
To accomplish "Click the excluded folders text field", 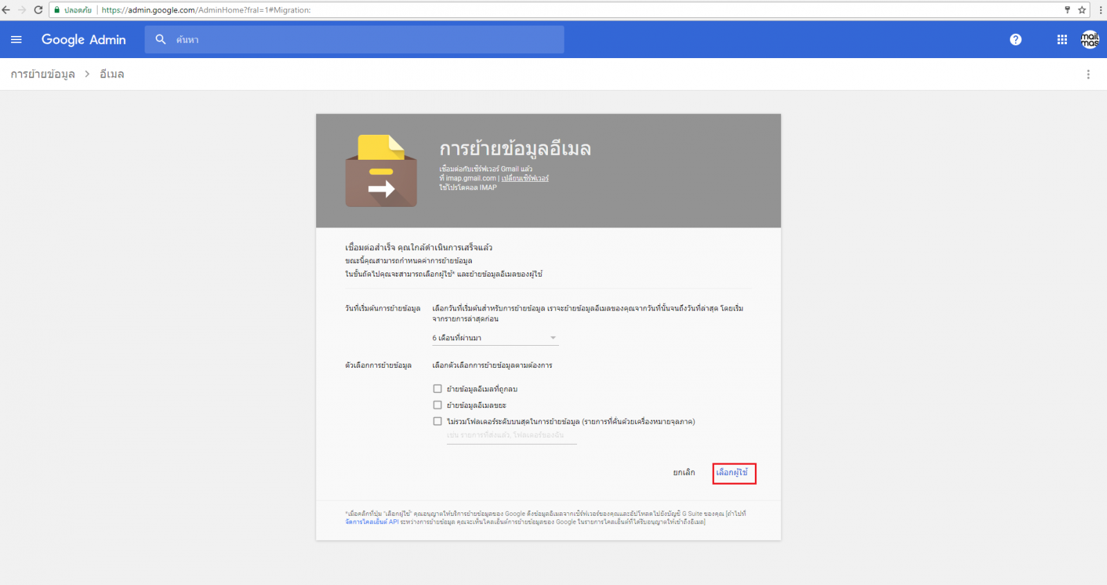I will 511,436.
